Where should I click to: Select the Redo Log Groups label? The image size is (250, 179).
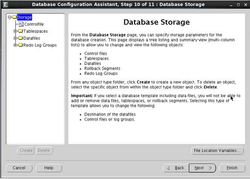pos(40,45)
